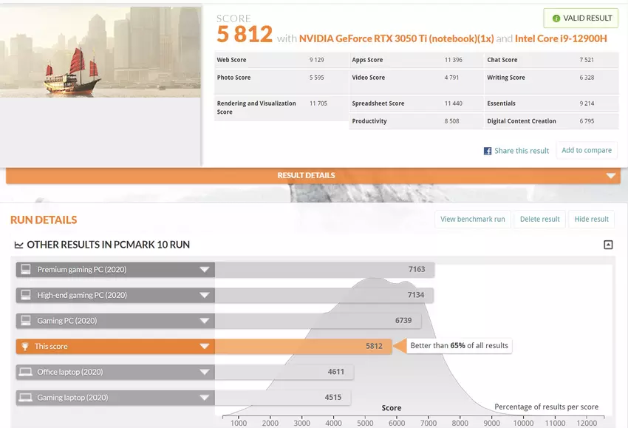Click the green valid result checkmark icon
This screenshot has height=428, width=628.
(556, 18)
